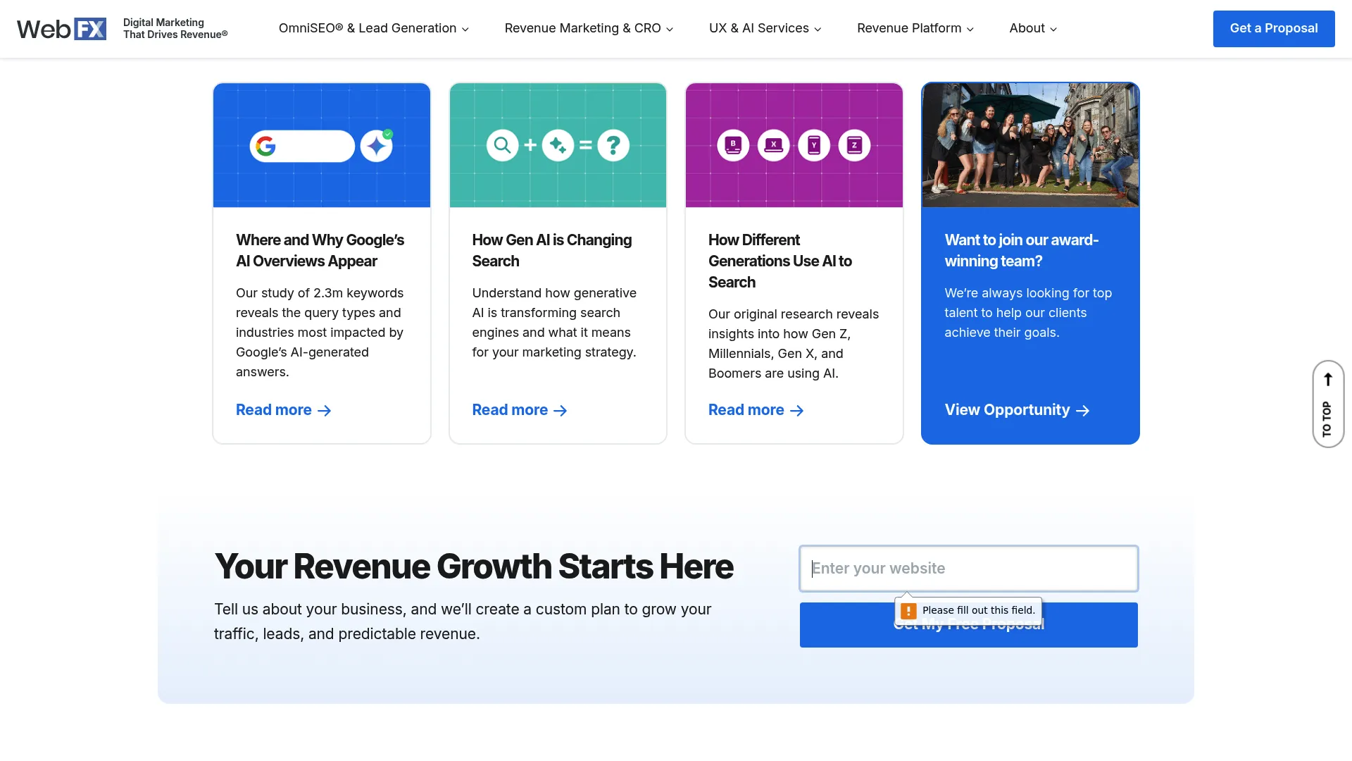The width and height of the screenshot is (1352, 761).
Task: Expand the UX & AI Services dropdown
Action: click(765, 28)
